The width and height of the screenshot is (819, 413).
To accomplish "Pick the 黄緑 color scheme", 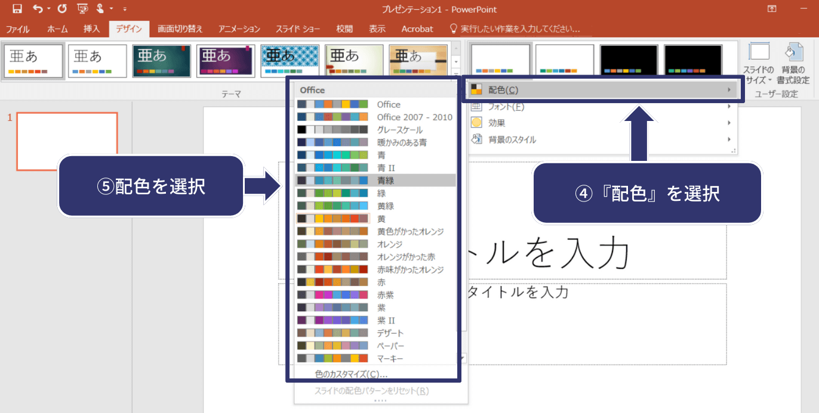I will tap(376, 206).
